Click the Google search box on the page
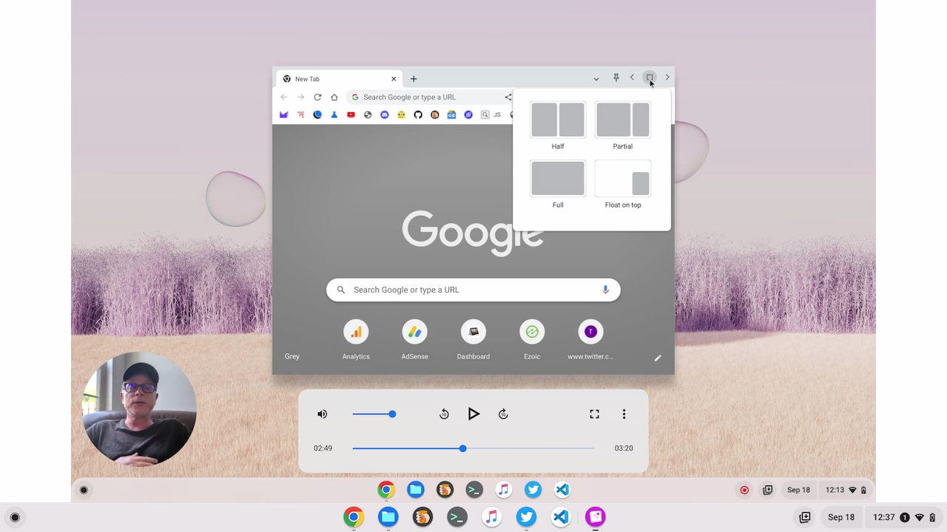The height and width of the screenshot is (532, 947). click(473, 290)
